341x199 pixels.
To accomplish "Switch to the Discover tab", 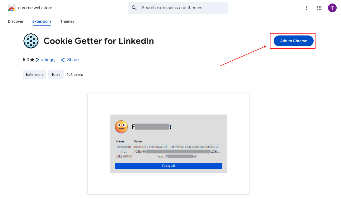I will pos(16,21).
